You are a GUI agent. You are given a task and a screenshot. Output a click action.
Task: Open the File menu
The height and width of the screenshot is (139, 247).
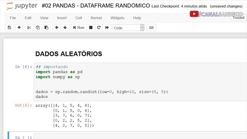[13, 18]
